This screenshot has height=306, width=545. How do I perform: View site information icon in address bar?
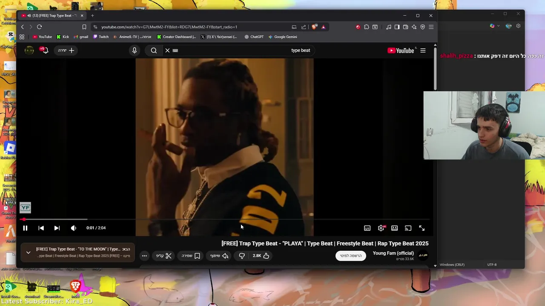pos(95,27)
